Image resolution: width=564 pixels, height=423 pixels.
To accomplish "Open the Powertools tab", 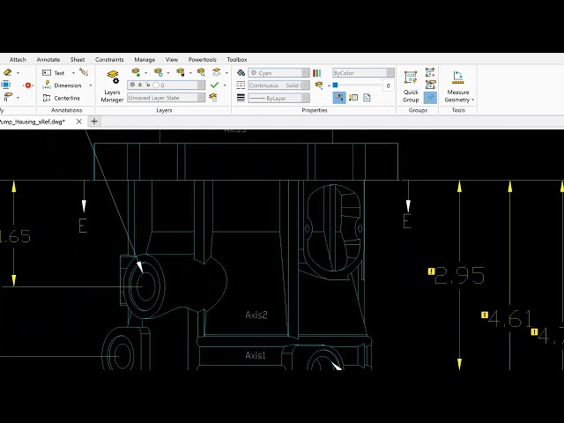I will (202, 59).
